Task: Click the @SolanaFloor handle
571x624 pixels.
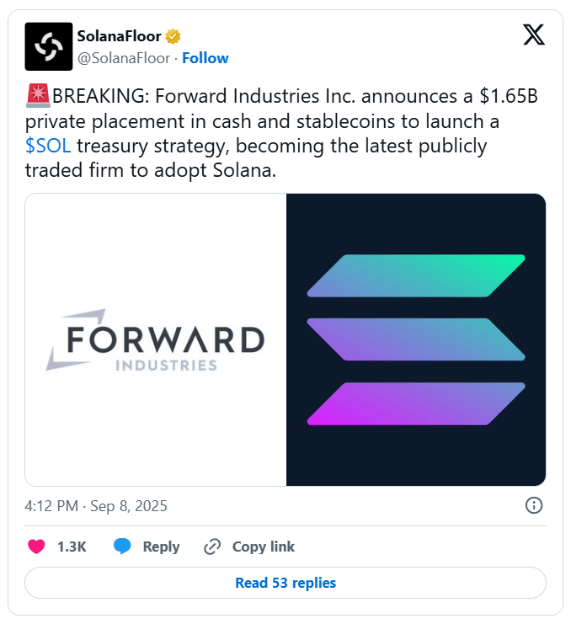Action: (x=124, y=58)
